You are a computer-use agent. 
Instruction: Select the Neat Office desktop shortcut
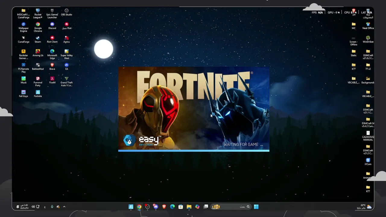point(368,26)
